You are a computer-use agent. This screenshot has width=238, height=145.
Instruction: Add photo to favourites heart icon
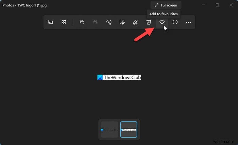pos(162,22)
